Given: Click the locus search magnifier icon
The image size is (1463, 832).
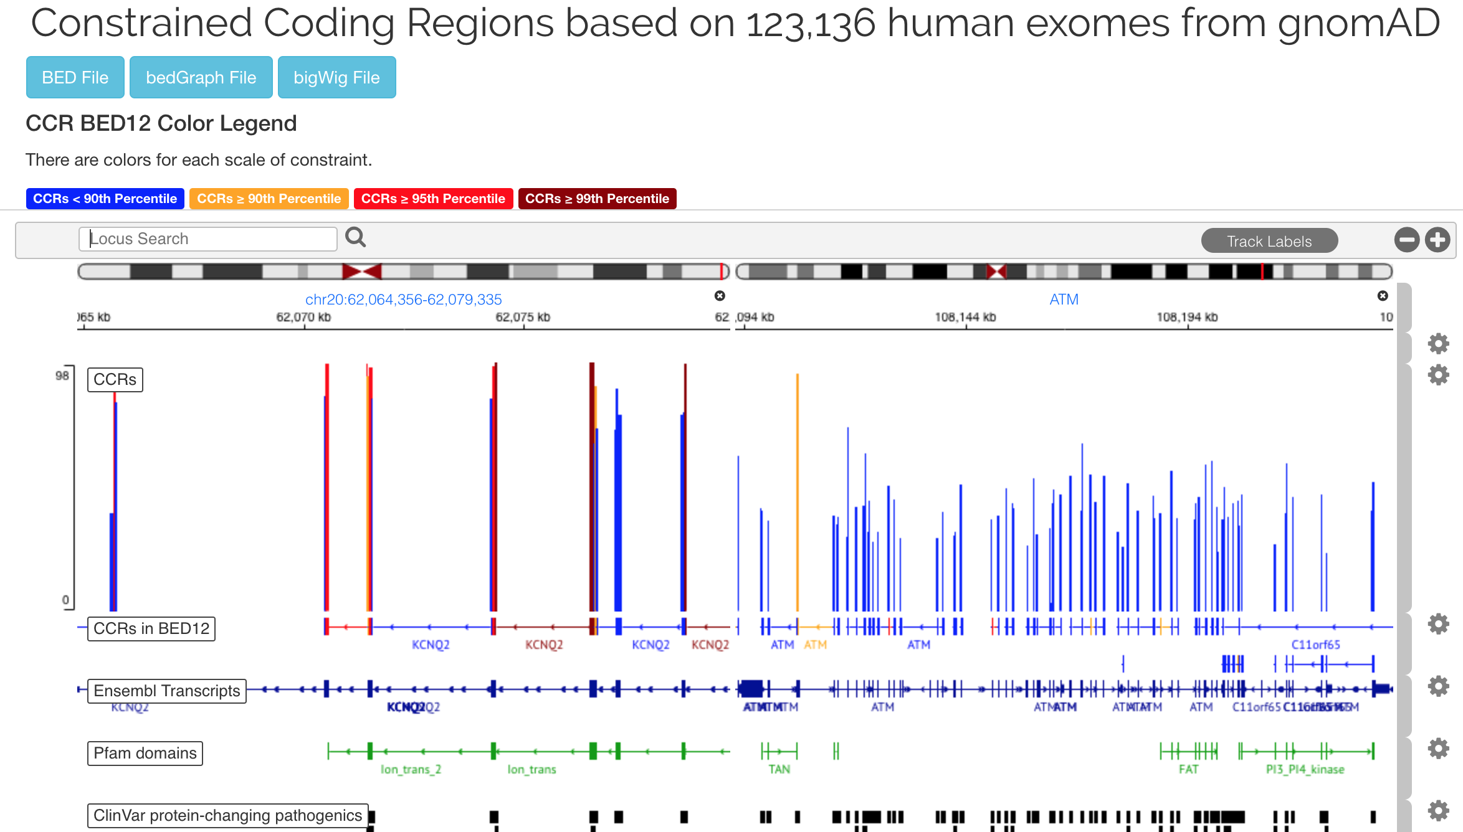Looking at the screenshot, I should [x=356, y=237].
